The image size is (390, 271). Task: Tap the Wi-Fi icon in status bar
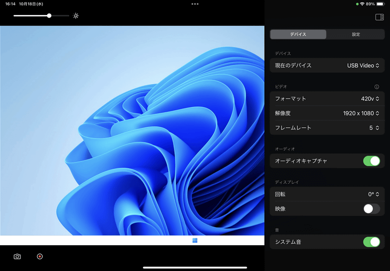pos(362,4)
